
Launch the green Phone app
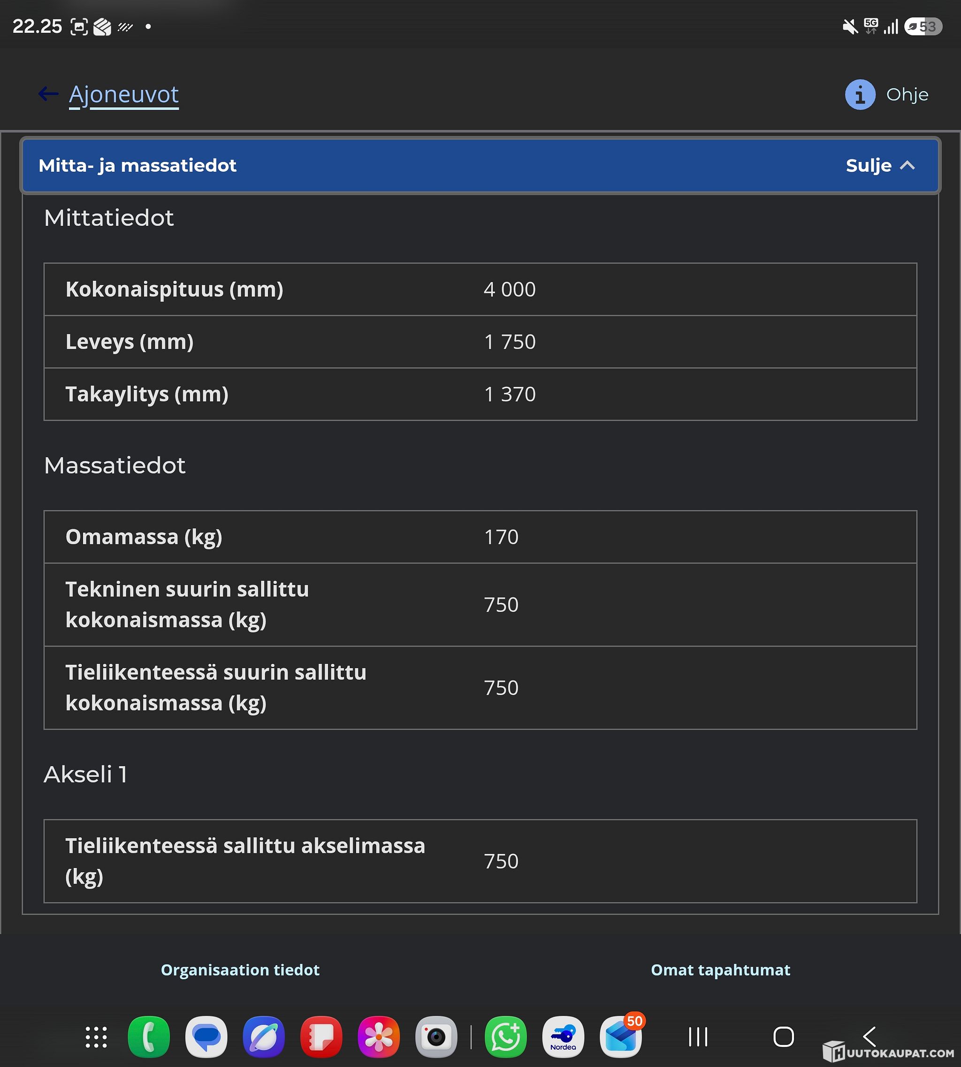149,1037
